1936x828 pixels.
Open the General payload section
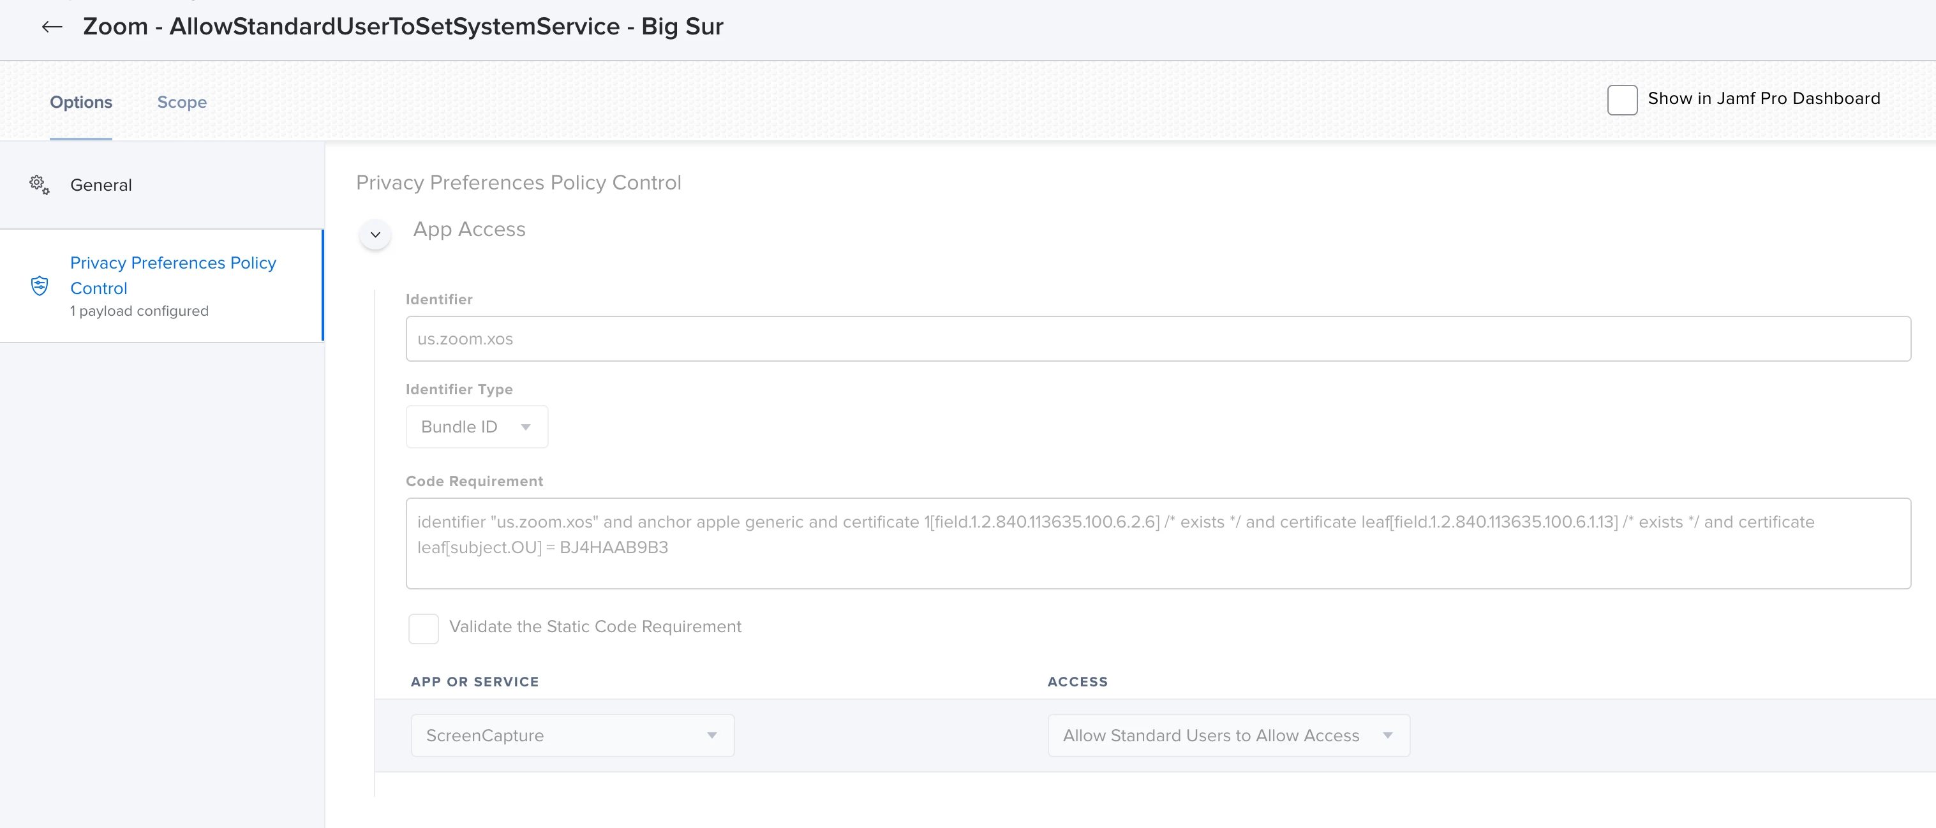[x=162, y=185]
